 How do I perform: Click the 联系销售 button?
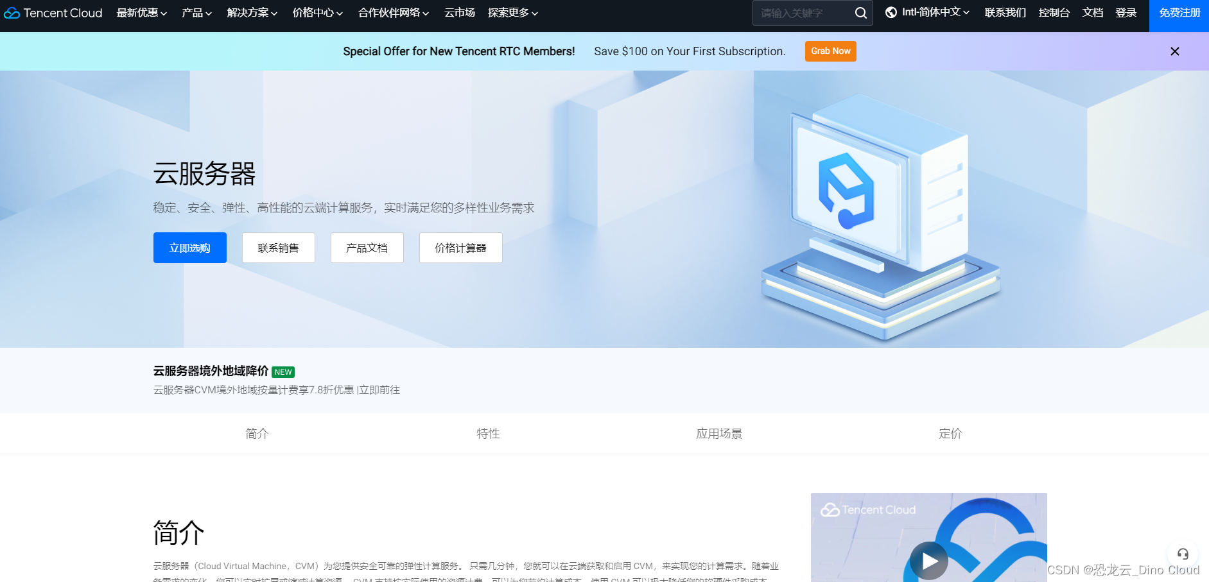click(279, 248)
